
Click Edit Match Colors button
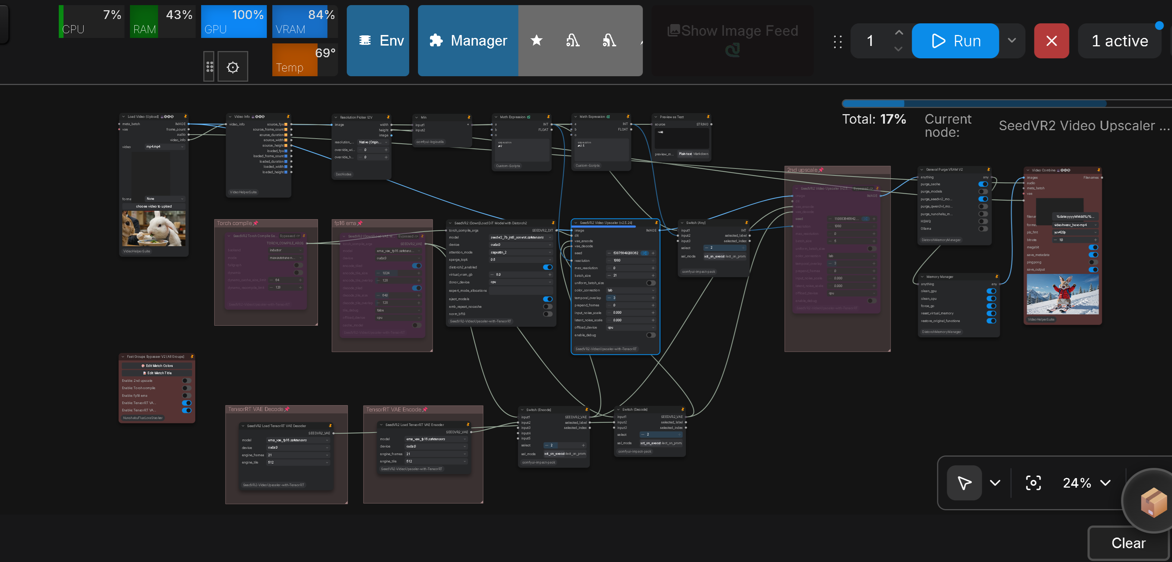[x=157, y=365]
